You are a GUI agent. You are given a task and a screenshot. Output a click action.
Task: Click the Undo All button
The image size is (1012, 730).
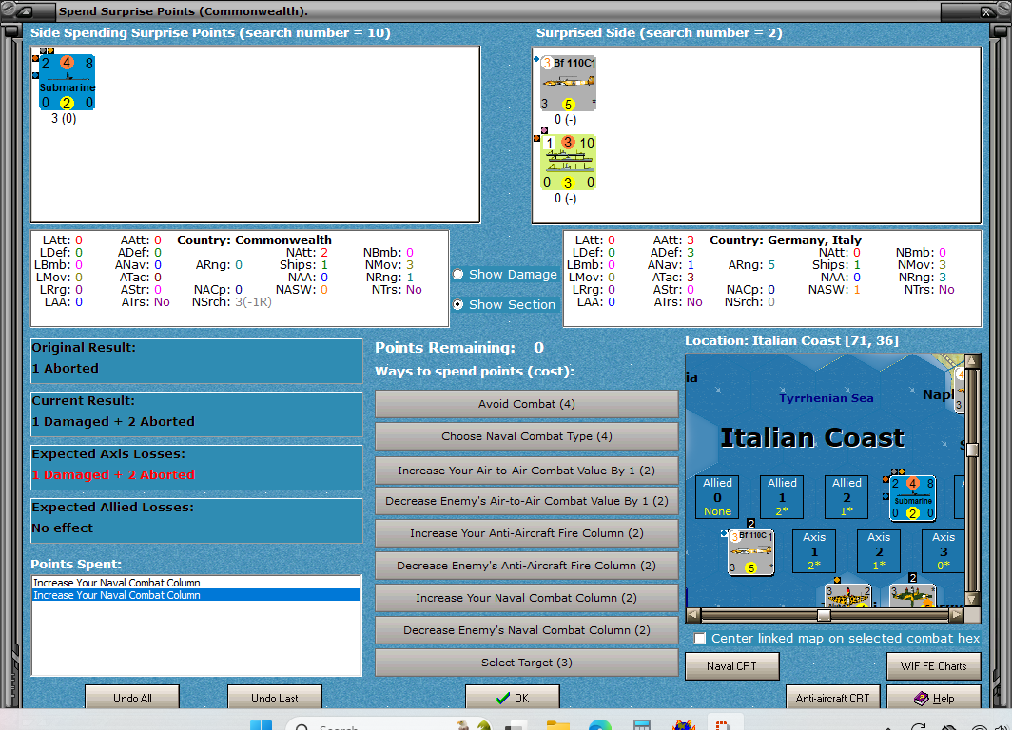coord(132,697)
